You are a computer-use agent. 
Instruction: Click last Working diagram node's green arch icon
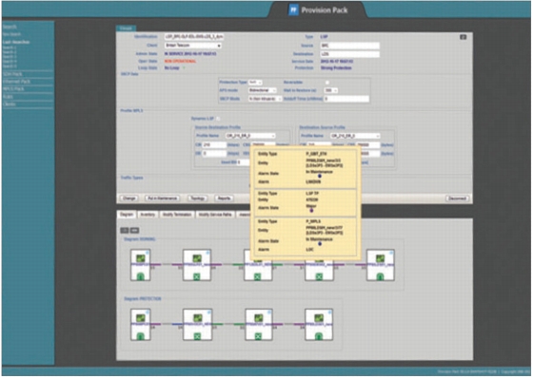click(x=380, y=276)
